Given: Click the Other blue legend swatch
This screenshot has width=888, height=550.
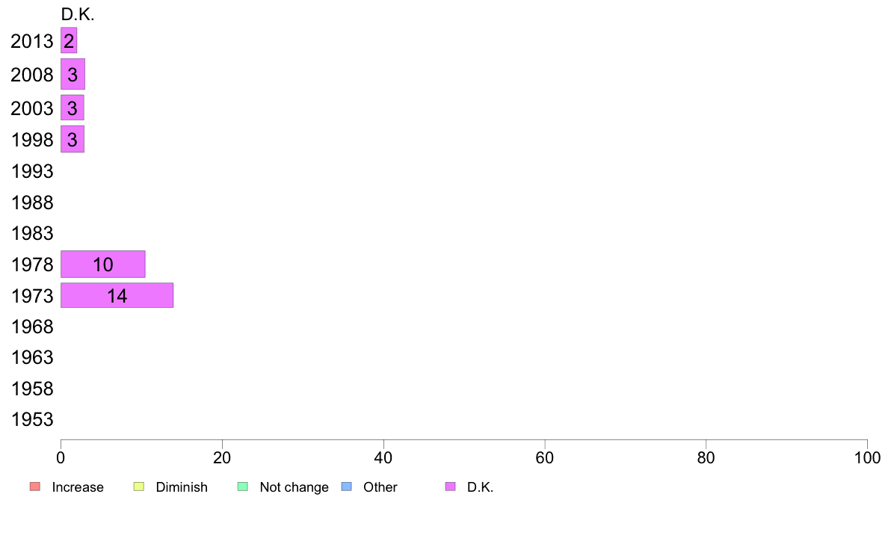Looking at the screenshot, I should [347, 486].
